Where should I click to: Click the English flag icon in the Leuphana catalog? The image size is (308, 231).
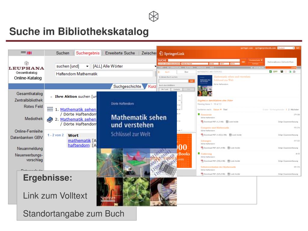click(29, 53)
